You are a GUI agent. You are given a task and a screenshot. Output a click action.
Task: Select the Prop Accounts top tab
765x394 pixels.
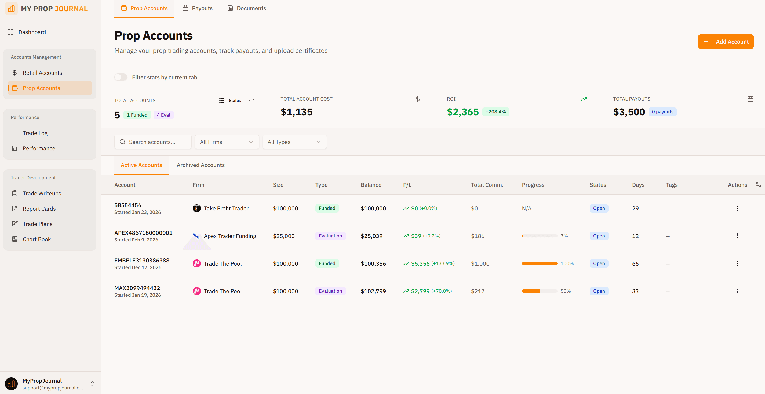click(144, 8)
